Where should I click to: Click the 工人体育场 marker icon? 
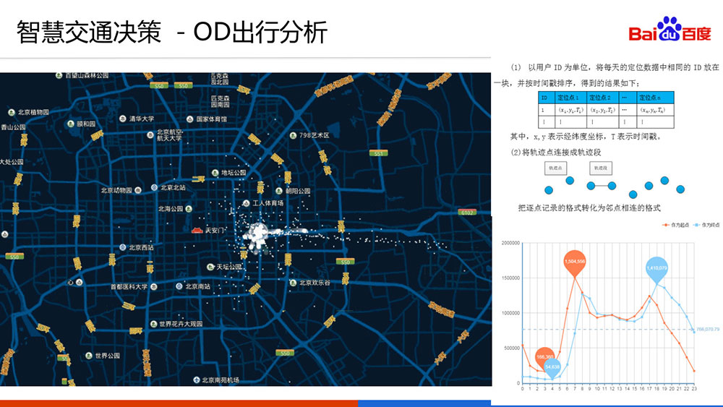click(247, 203)
